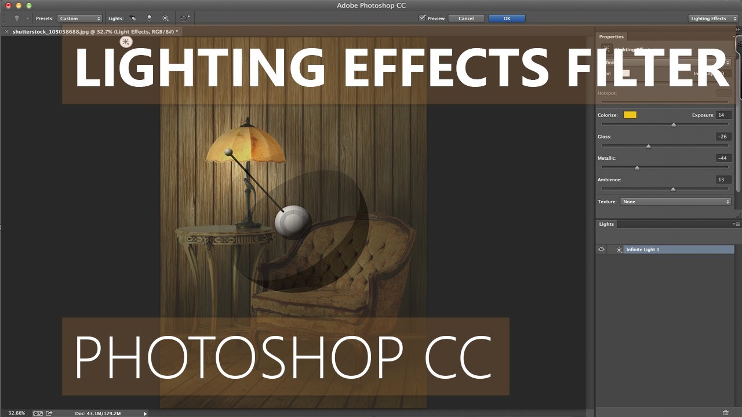The height and width of the screenshot is (417, 742).
Task: Adjust the Gloss slider handle
Action: click(648, 146)
